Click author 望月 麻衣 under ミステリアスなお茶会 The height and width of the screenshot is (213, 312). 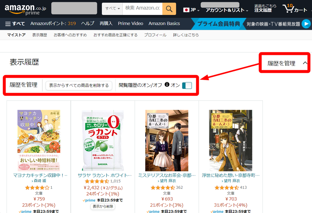pyautogui.click(x=168, y=181)
